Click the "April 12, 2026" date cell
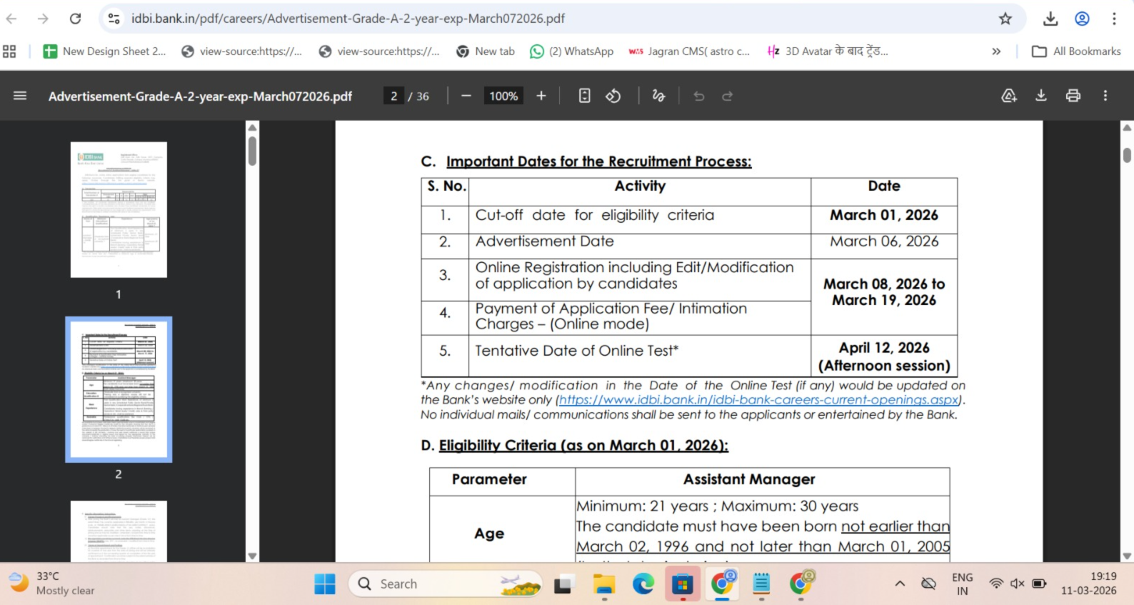This screenshot has height=605, width=1134. point(884,356)
